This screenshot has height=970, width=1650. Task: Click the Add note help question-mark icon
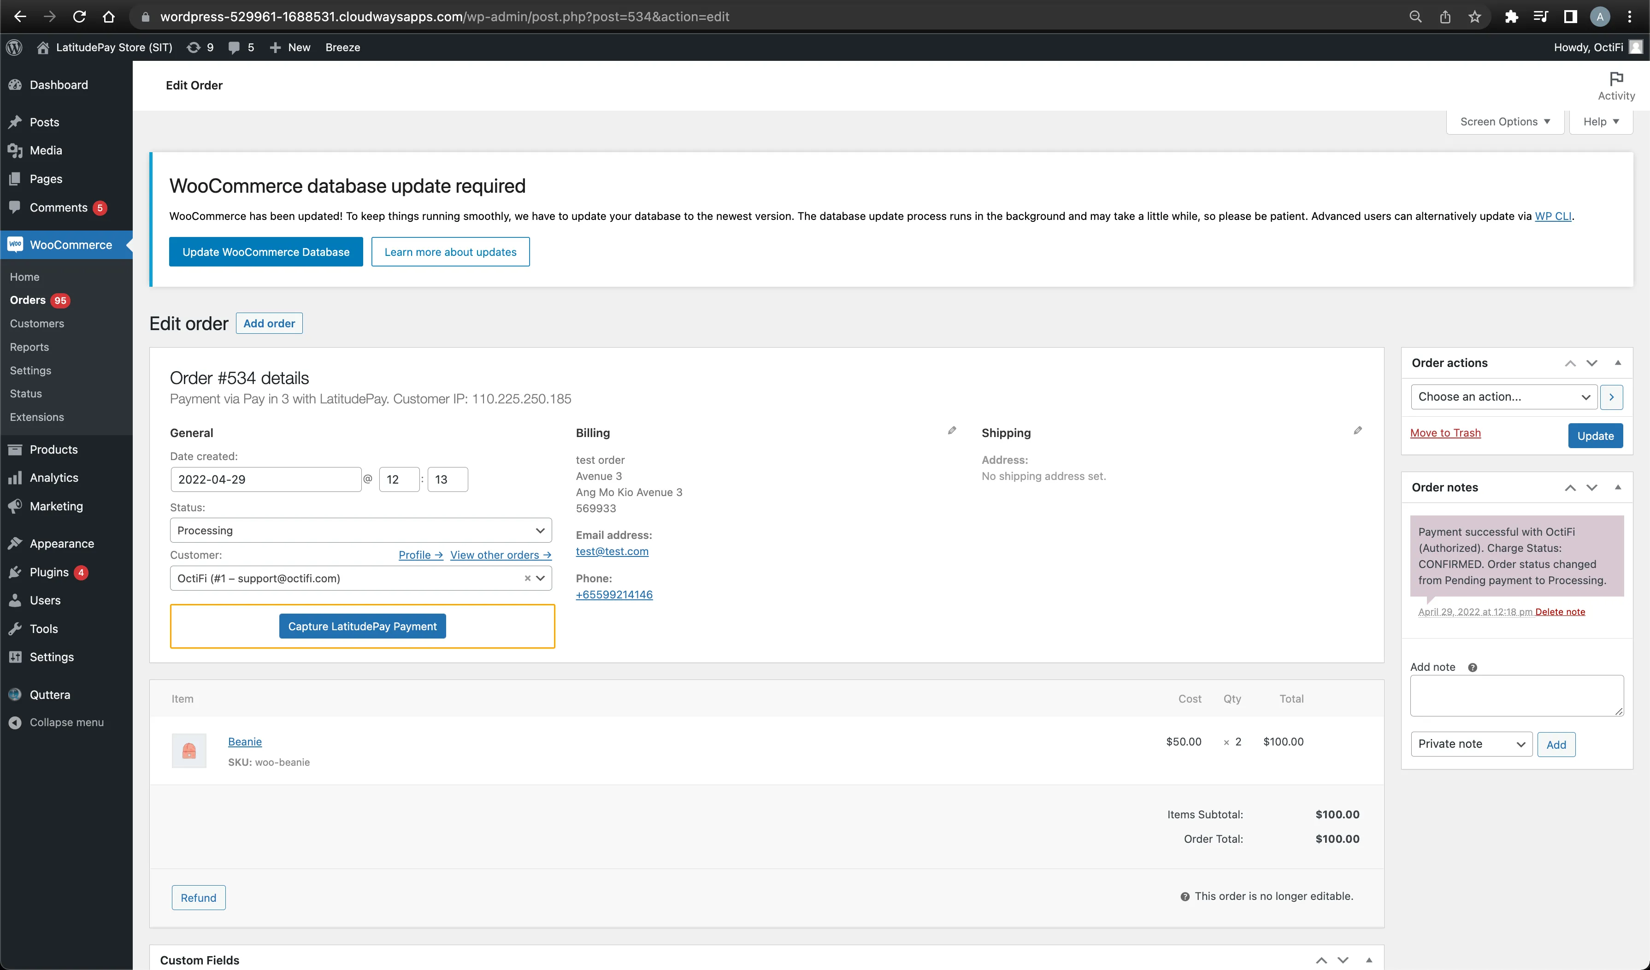click(1473, 668)
